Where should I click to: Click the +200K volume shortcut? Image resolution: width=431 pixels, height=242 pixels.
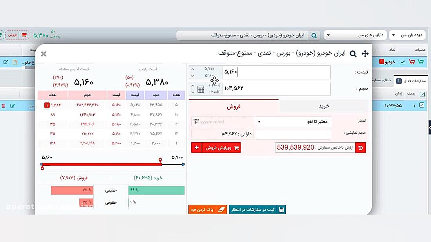click(x=214, y=85)
